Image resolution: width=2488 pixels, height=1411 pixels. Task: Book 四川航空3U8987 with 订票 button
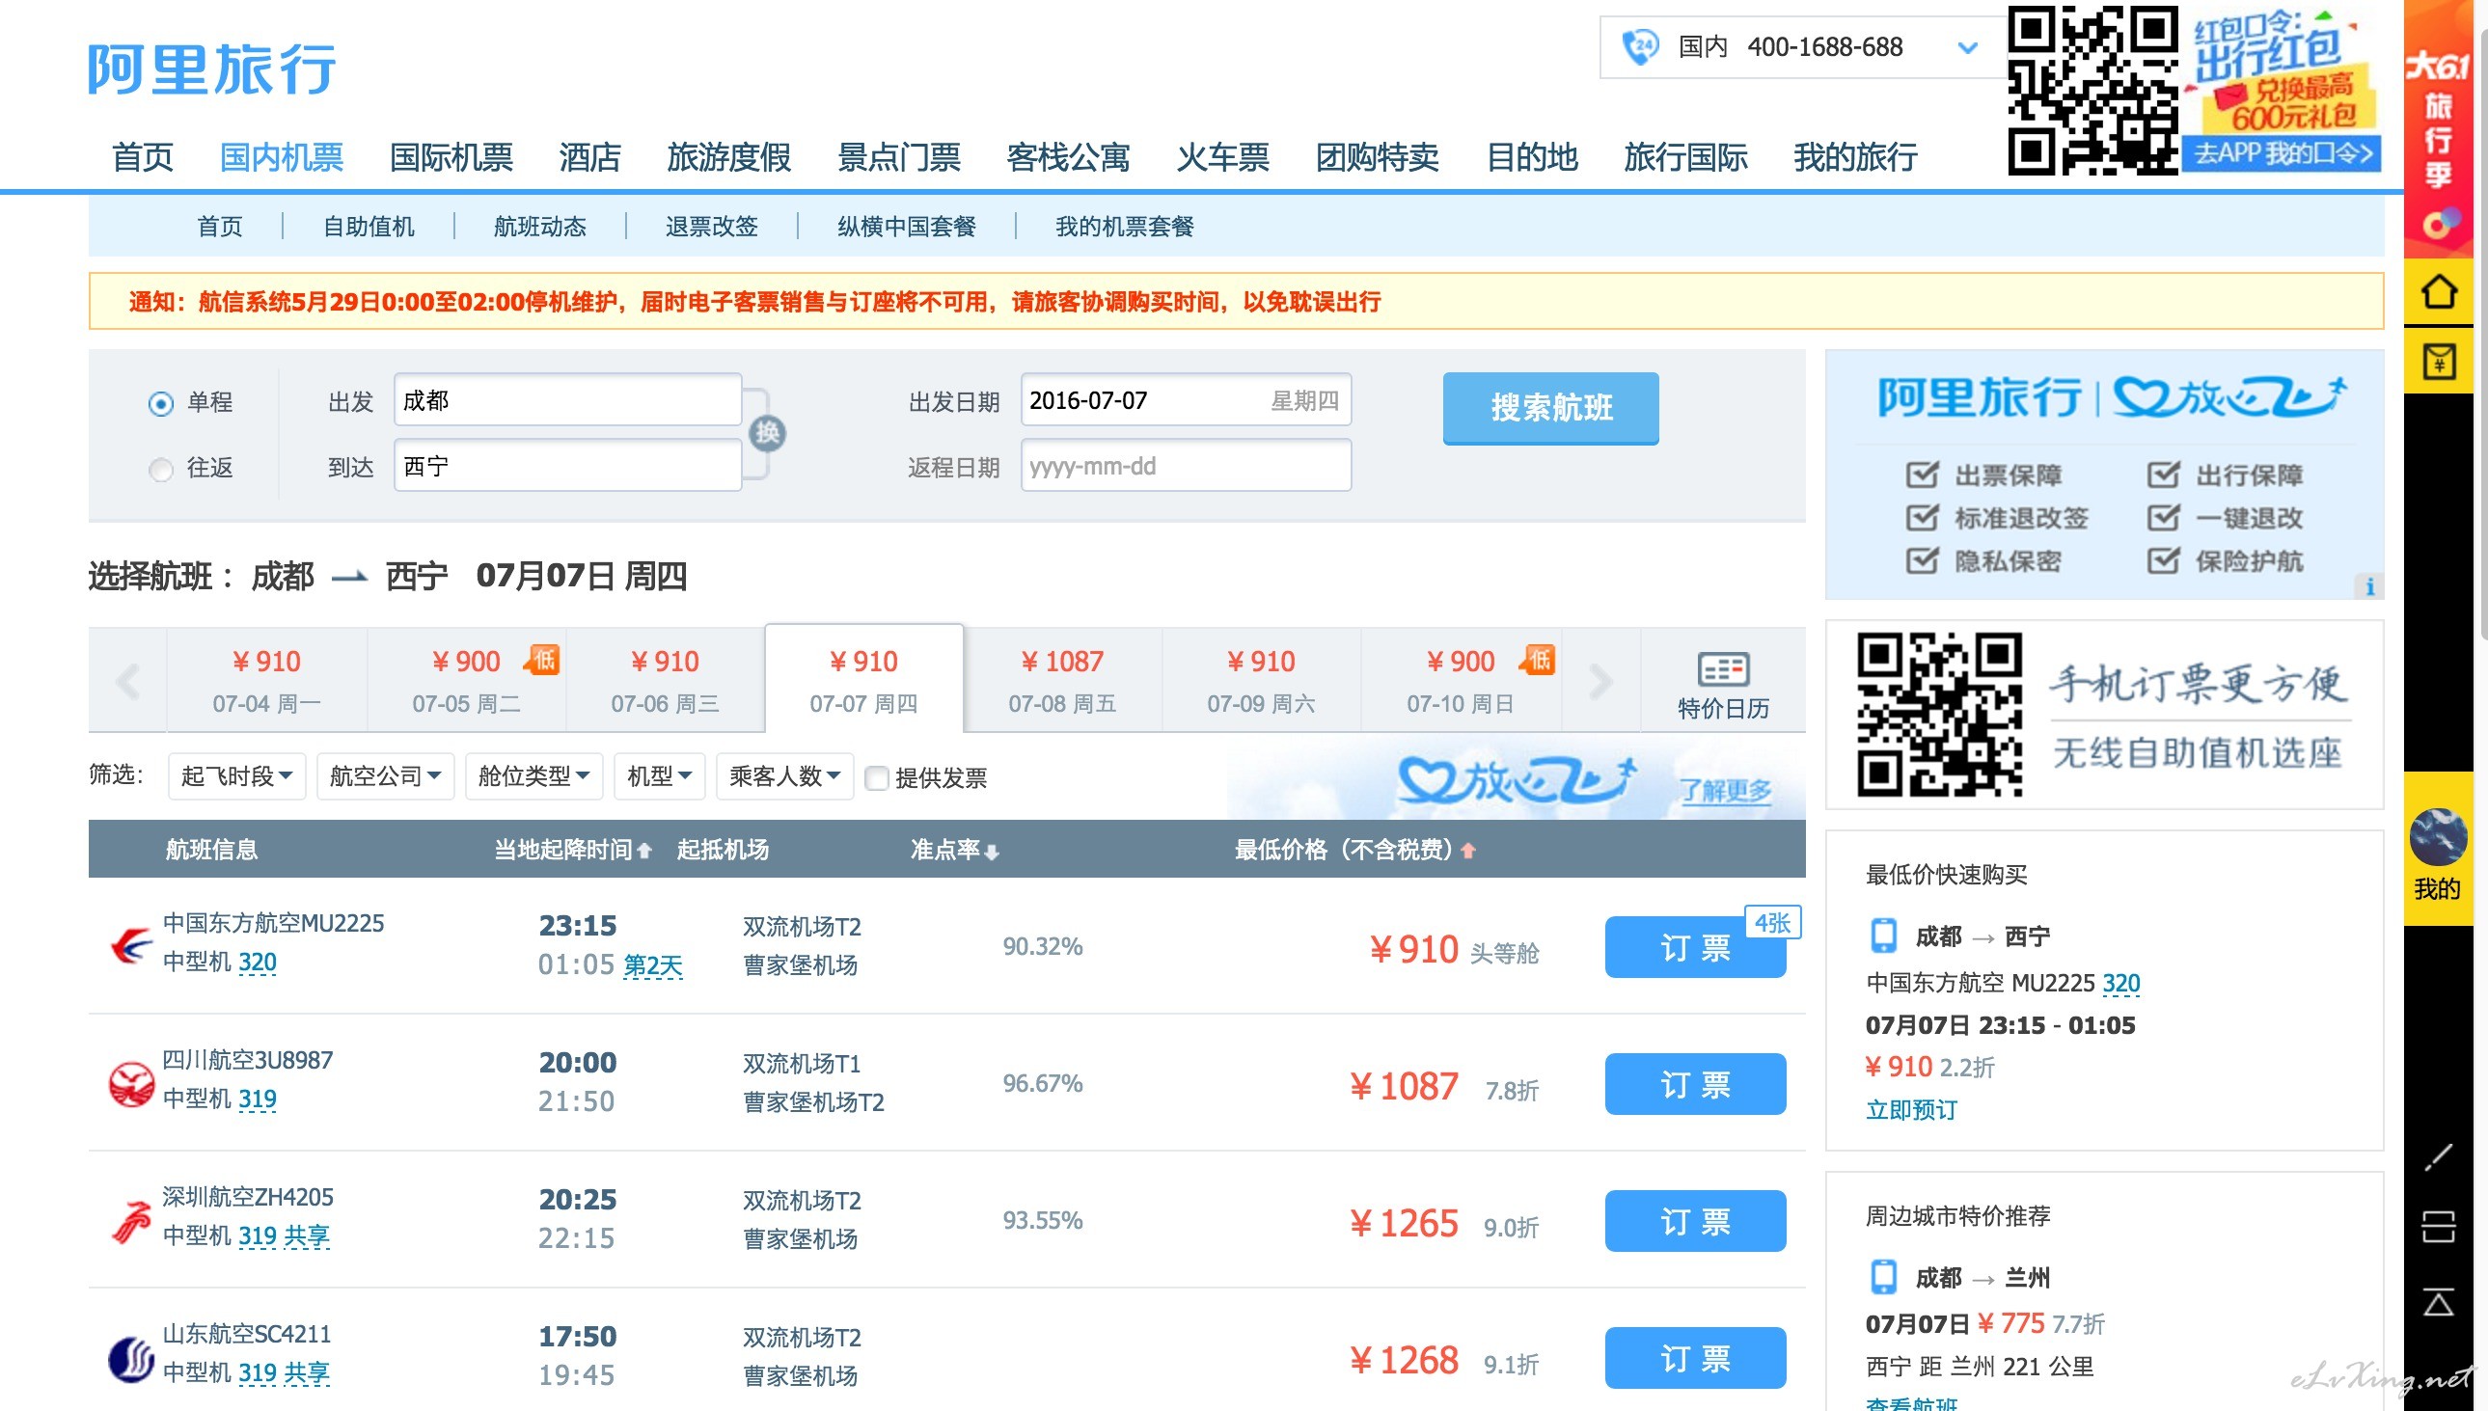(x=1695, y=1084)
